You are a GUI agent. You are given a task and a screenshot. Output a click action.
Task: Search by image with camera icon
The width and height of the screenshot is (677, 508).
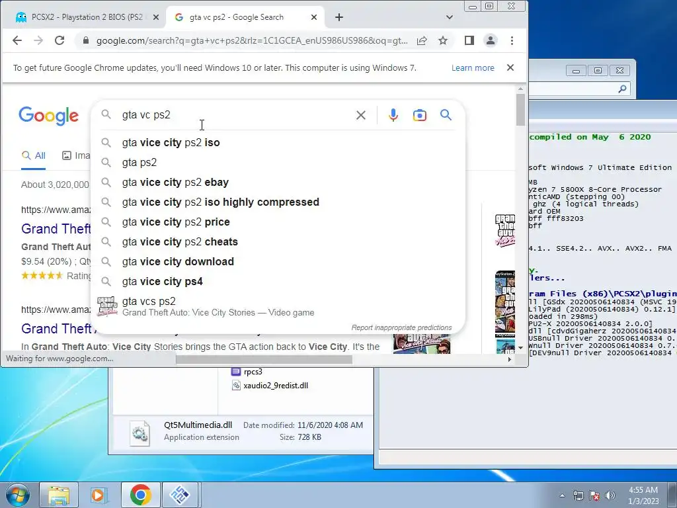click(419, 115)
